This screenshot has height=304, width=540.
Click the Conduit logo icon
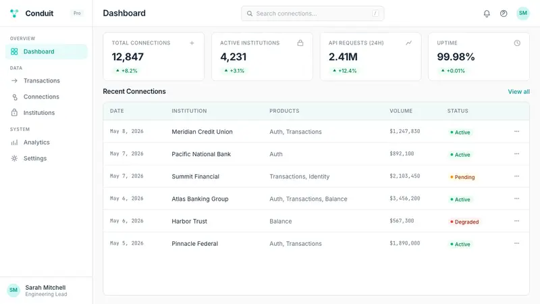tap(14, 14)
